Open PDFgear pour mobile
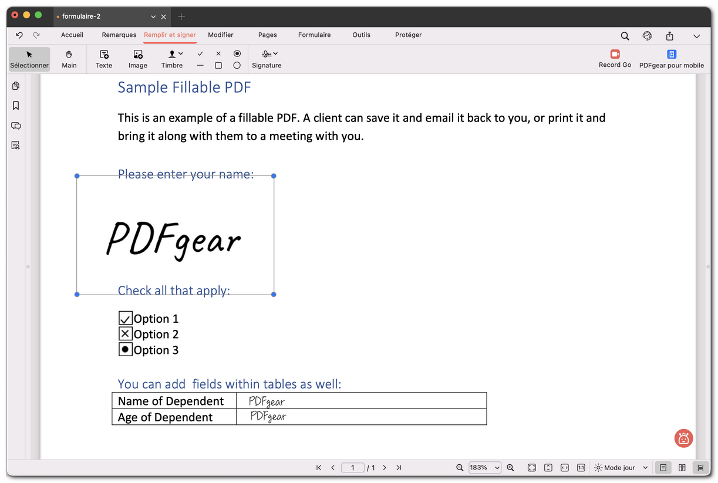Screen dimensions: 718x483 click(x=671, y=59)
